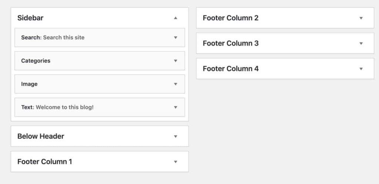Viewport: 379px width, 184px height.
Task: Open Footer Column 4 with its arrow
Action: [361, 69]
